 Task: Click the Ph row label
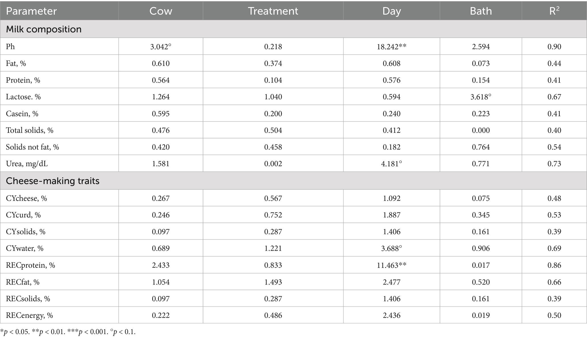click(11, 47)
